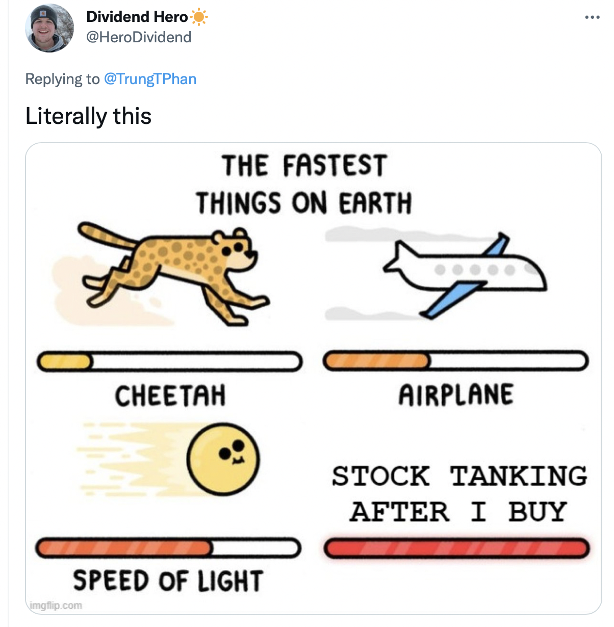Click the orange airplane speed bar

click(x=456, y=361)
